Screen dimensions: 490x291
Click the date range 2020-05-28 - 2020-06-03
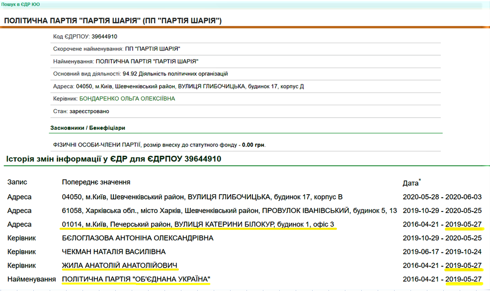point(442,197)
